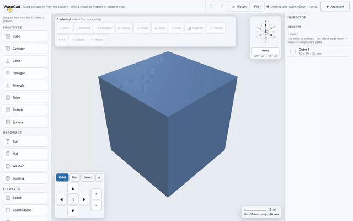353x221 pixels.
Task: Click the undo arrow button
Action: tap(211, 7)
